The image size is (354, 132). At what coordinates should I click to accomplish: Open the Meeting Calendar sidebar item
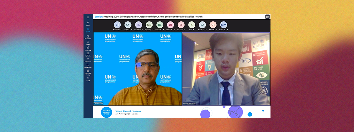pyautogui.click(x=88, y=30)
